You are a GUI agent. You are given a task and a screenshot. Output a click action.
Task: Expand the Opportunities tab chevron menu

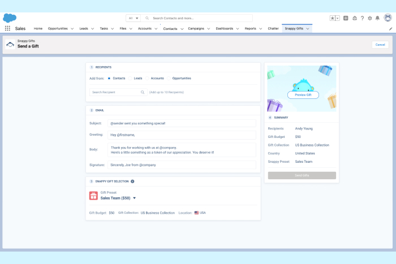pyautogui.click(x=72, y=28)
